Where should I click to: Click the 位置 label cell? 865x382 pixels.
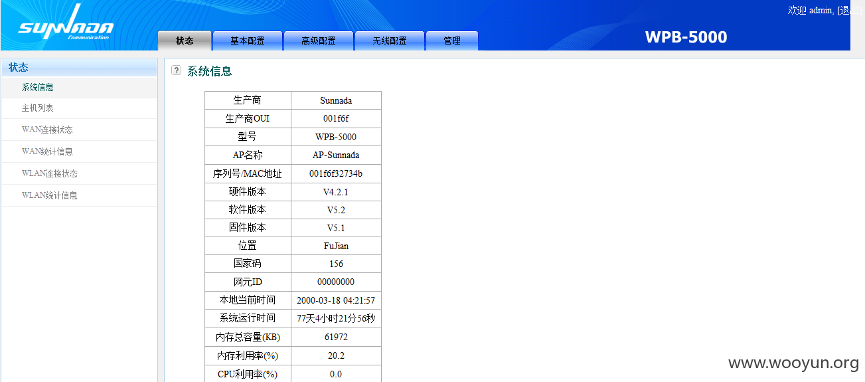(248, 246)
